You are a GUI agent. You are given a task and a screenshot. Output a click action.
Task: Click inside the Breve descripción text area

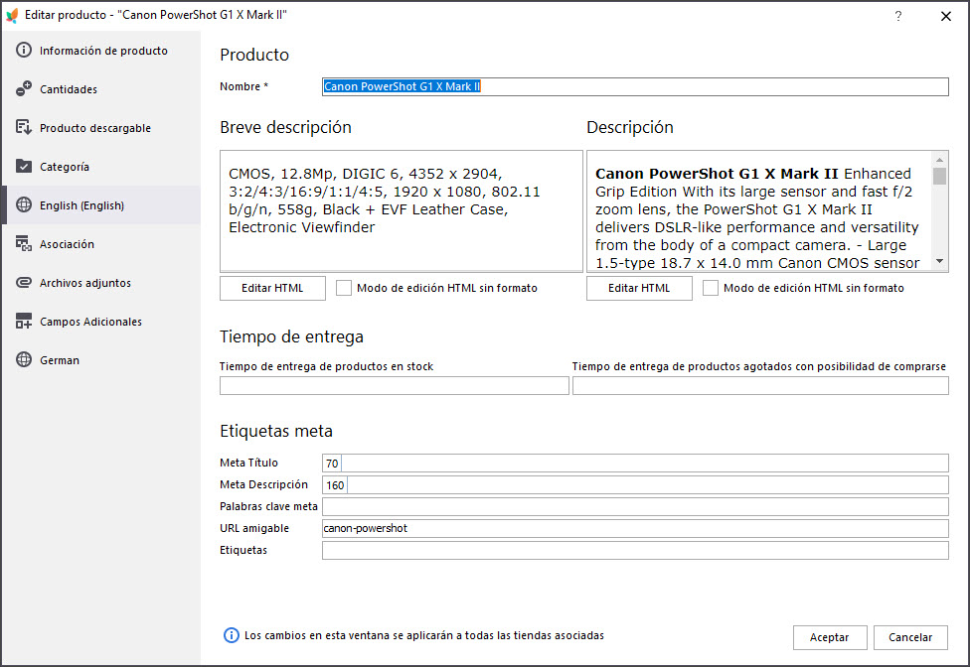(402, 211)
